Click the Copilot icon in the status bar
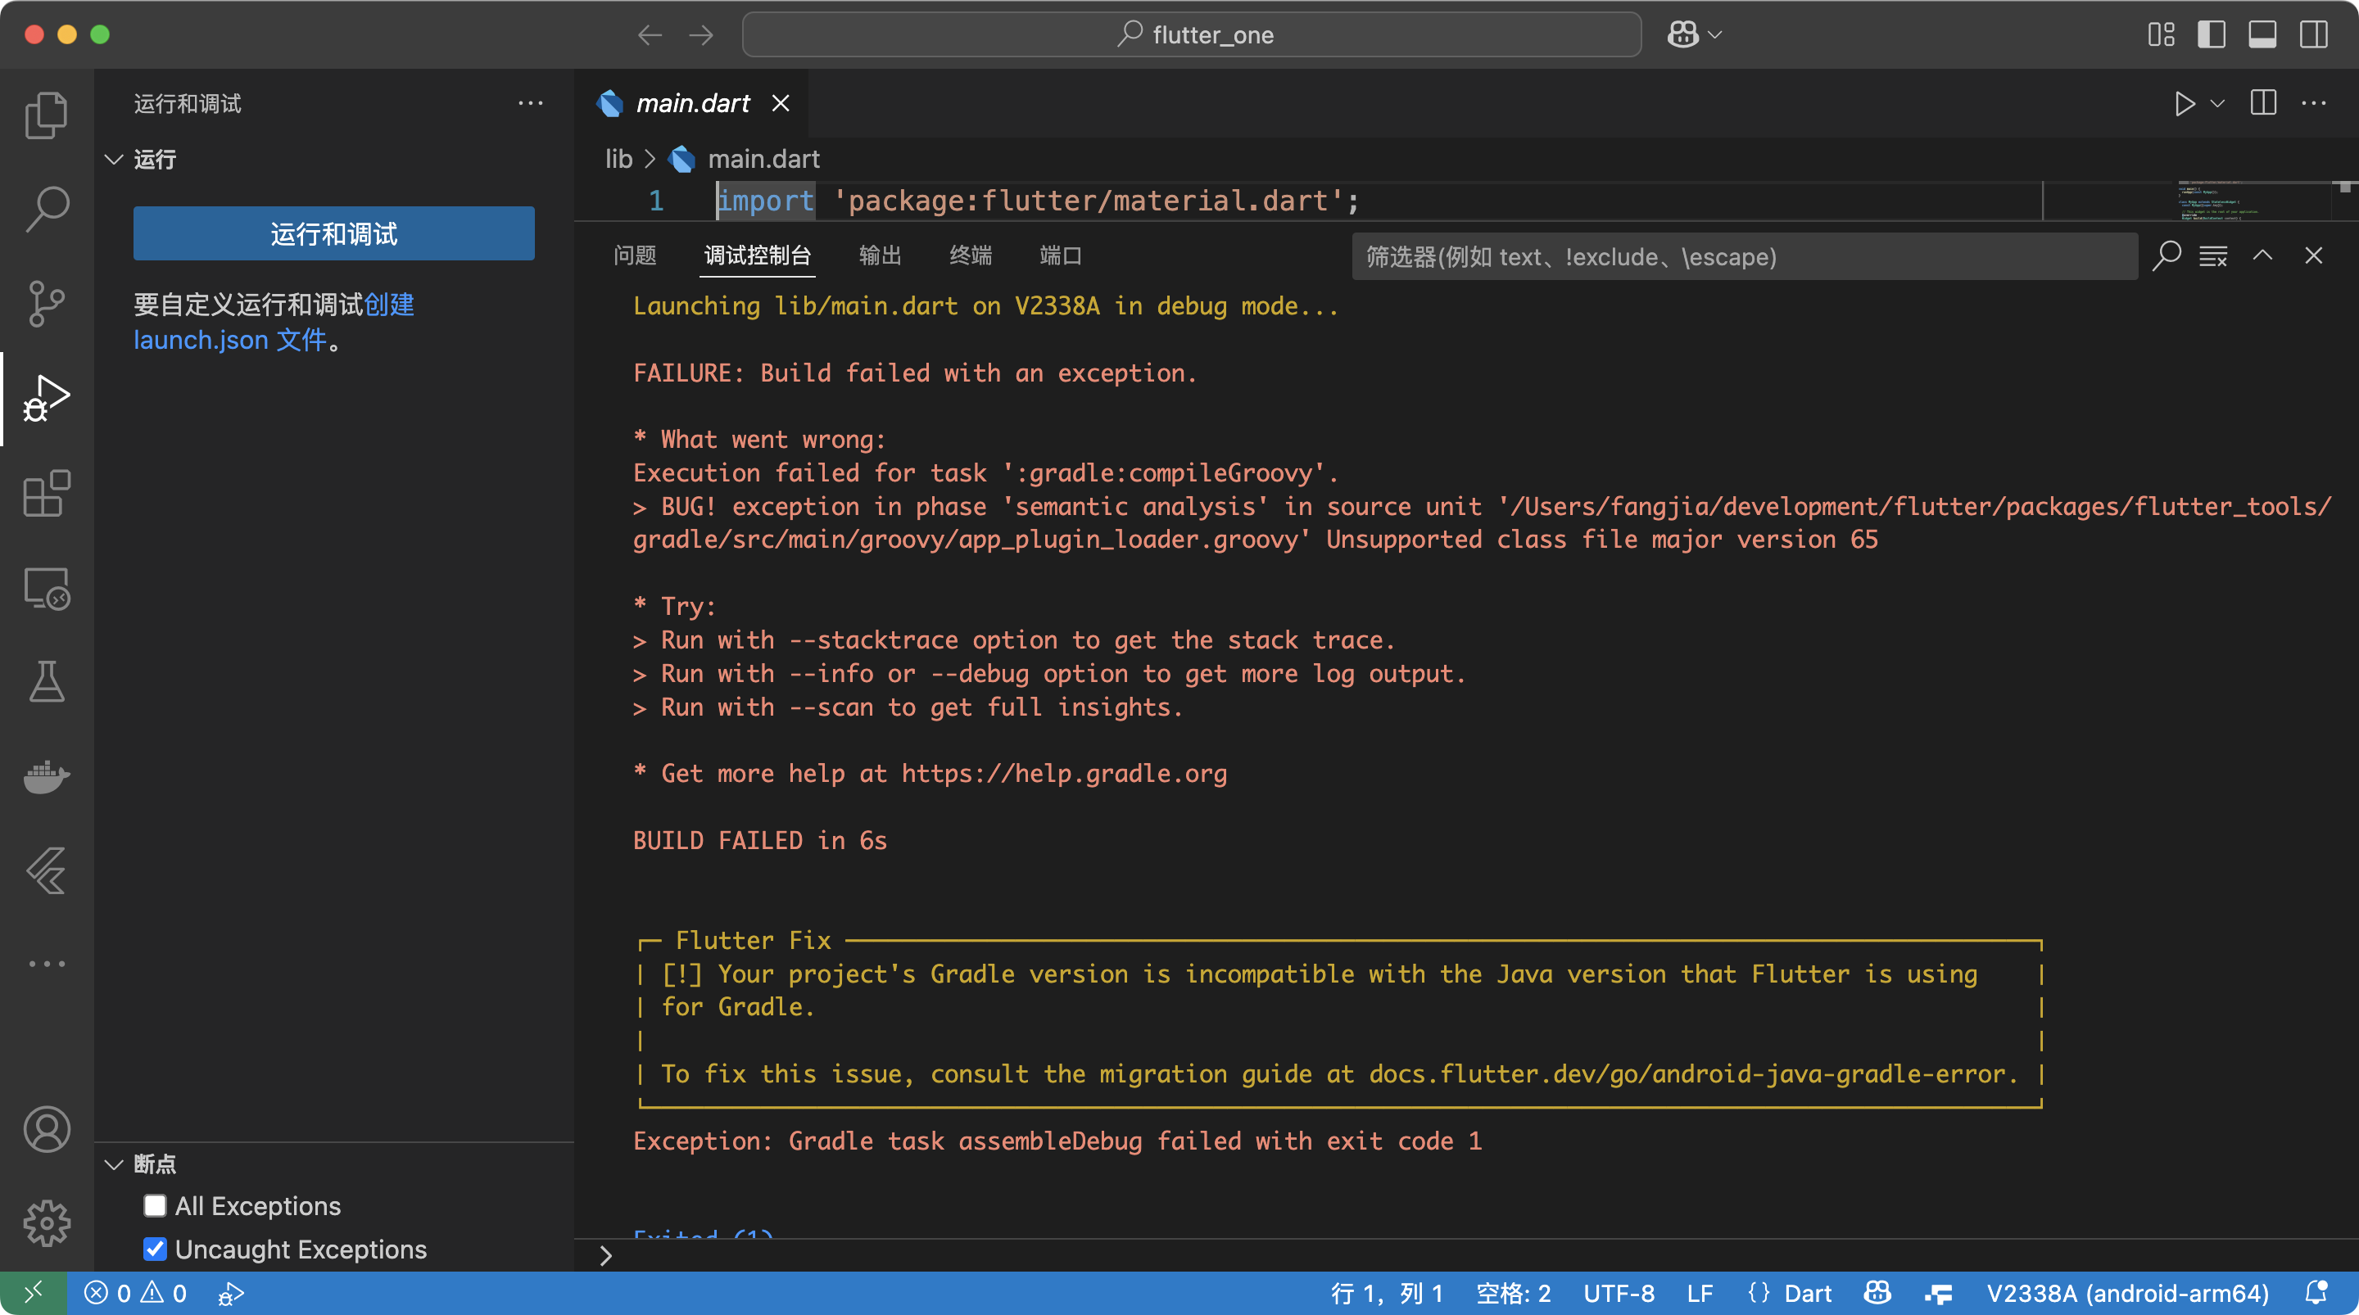Screen dimensions: 2359x1315 [1876, 1293]
